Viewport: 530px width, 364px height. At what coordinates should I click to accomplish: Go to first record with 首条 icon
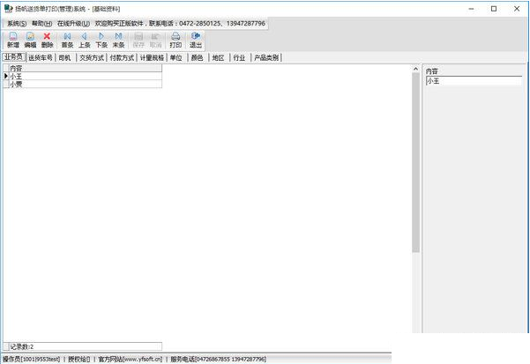point(68,40)
